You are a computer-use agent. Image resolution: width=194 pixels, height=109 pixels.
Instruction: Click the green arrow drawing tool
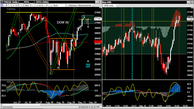(47, 5)
